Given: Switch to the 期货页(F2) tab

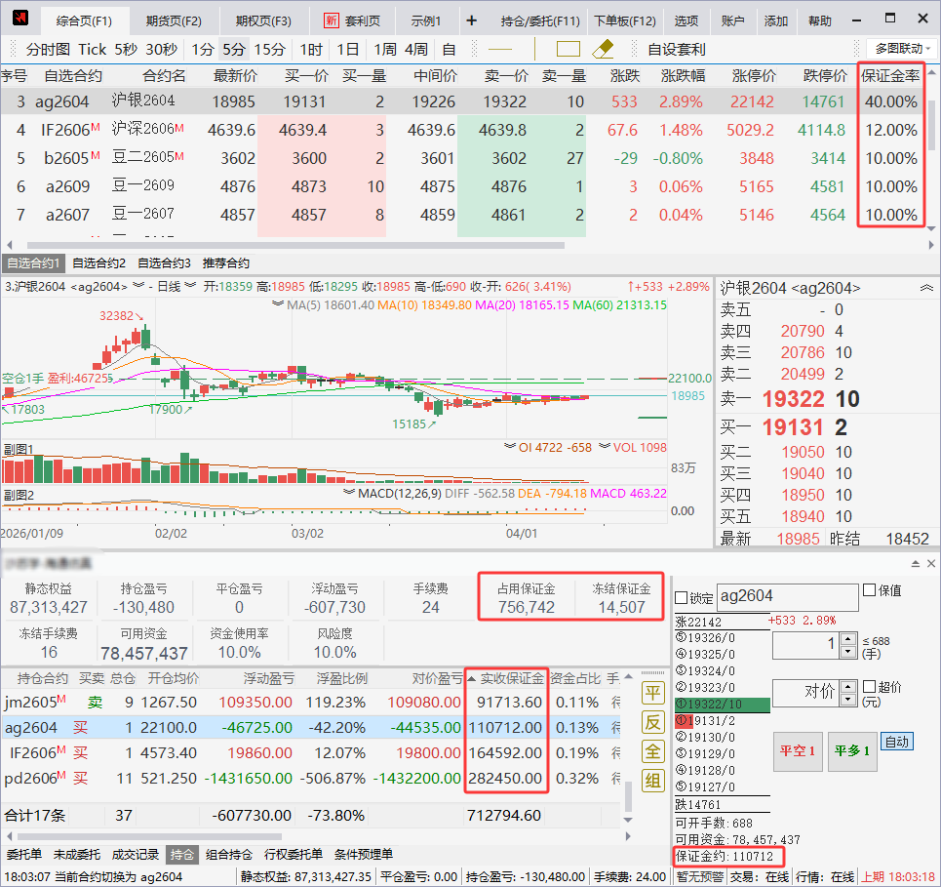Looking at the screenshot, I should (173, 20).
